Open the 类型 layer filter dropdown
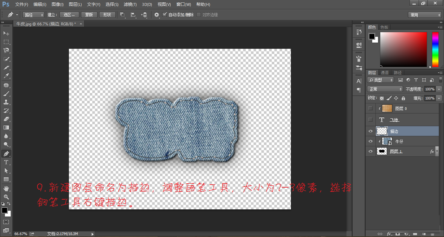The height and width of the screenshot is (237, 444). [380, 80]
